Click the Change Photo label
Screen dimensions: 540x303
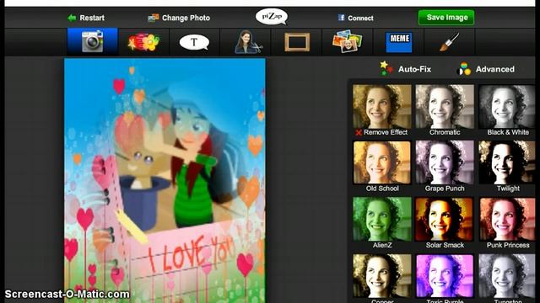[186, 18]
